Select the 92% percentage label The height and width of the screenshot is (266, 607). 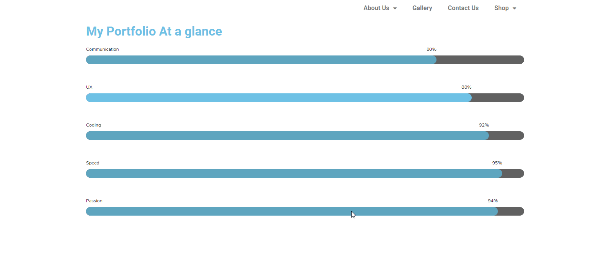484,125
